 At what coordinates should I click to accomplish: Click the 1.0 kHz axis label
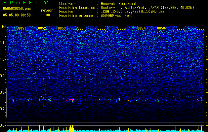point(3,59)
